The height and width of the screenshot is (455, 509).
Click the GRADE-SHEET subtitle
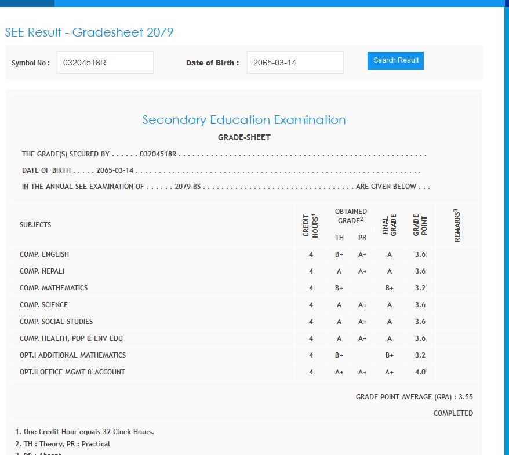point(244,137)
